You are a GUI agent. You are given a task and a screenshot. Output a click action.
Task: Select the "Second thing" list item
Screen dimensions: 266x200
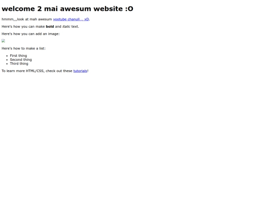click(x=21, y=60)
